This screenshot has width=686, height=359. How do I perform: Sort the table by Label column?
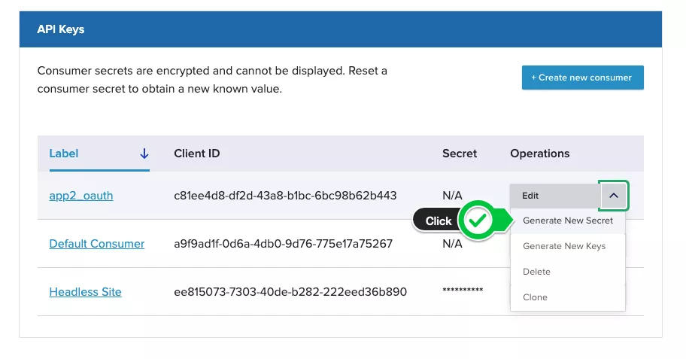[x=64, y=154]
